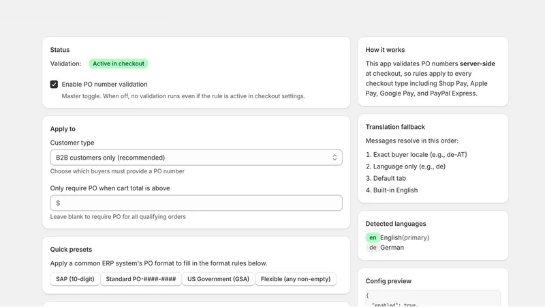
Task: Apply the Standard PO-####-#### preset
Action: [x=141, y=279]
